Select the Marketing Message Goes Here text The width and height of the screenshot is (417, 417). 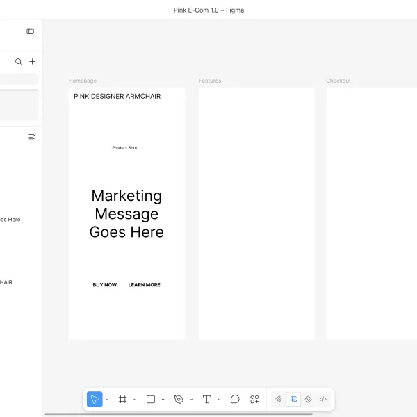(126, 214)
